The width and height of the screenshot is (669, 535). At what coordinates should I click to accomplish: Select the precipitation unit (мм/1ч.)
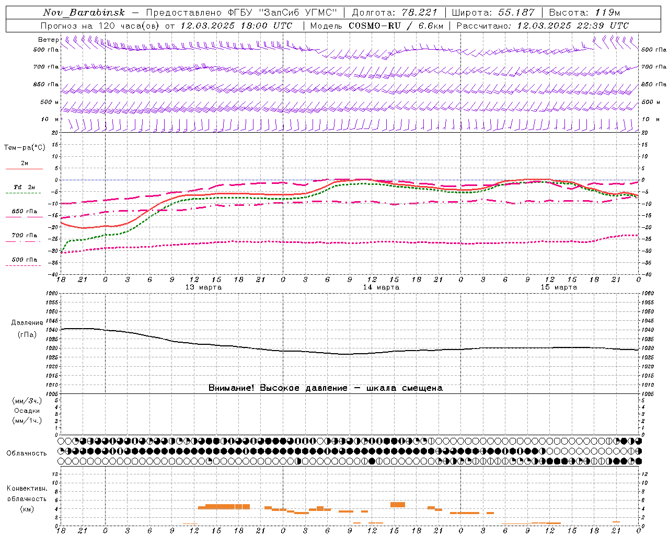pos(27,421)
